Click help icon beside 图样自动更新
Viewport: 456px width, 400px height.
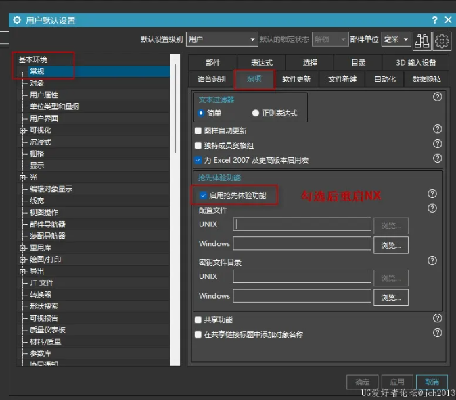coord(437,129)
